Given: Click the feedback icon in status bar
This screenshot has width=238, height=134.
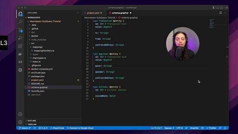Looking at the screenshot, I should click(220, 128).
